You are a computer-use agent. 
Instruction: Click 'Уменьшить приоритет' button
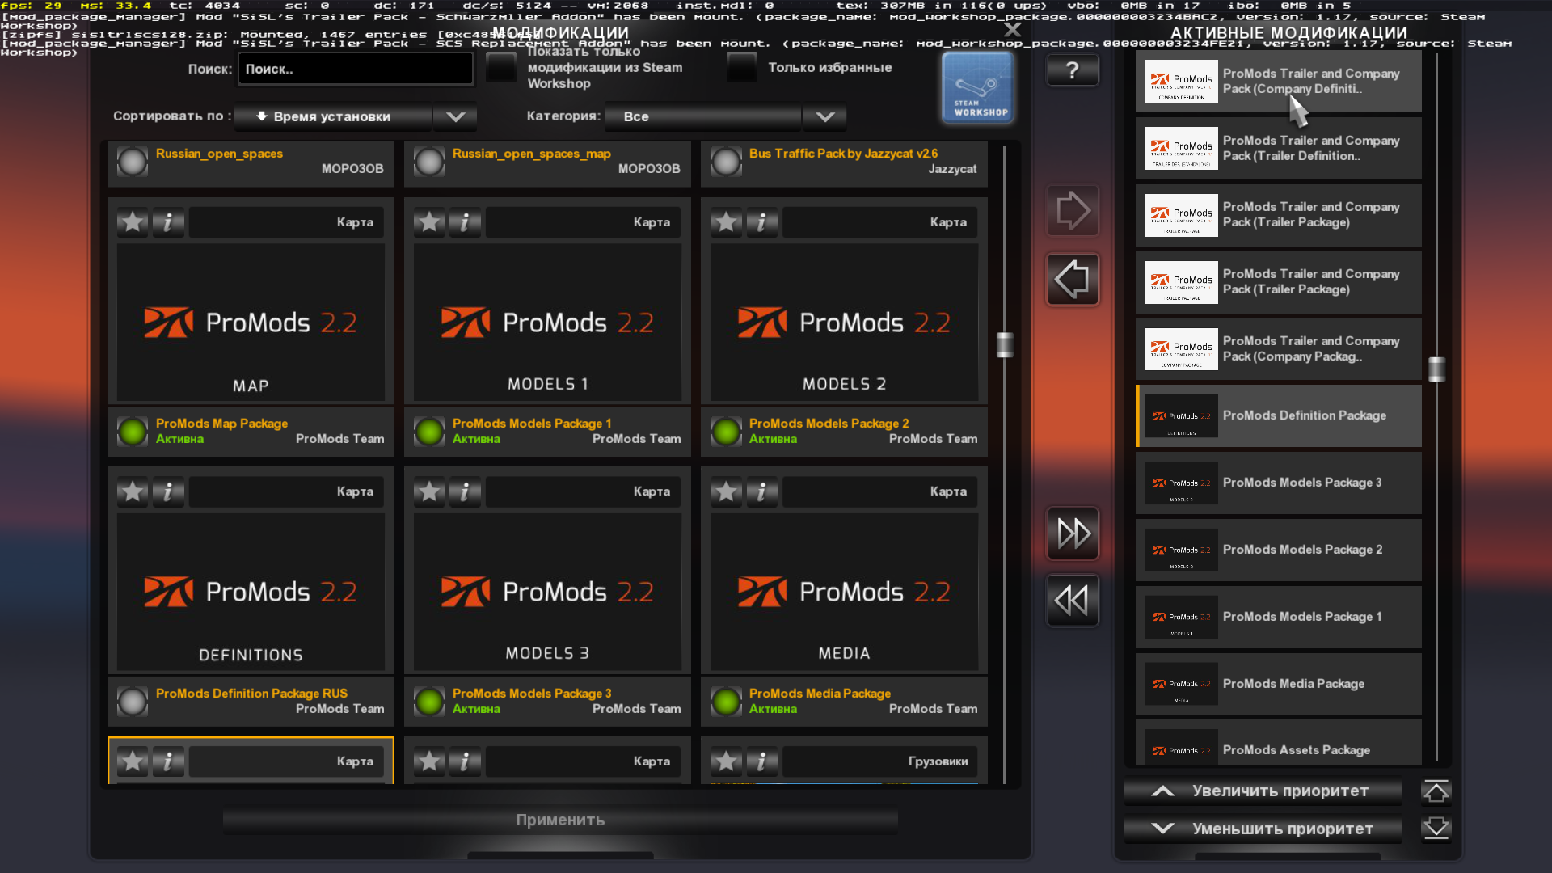pos(1263,829)
